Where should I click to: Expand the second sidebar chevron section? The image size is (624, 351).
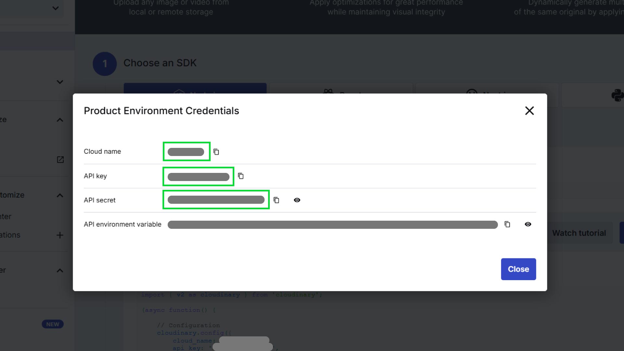click(60, 82)
